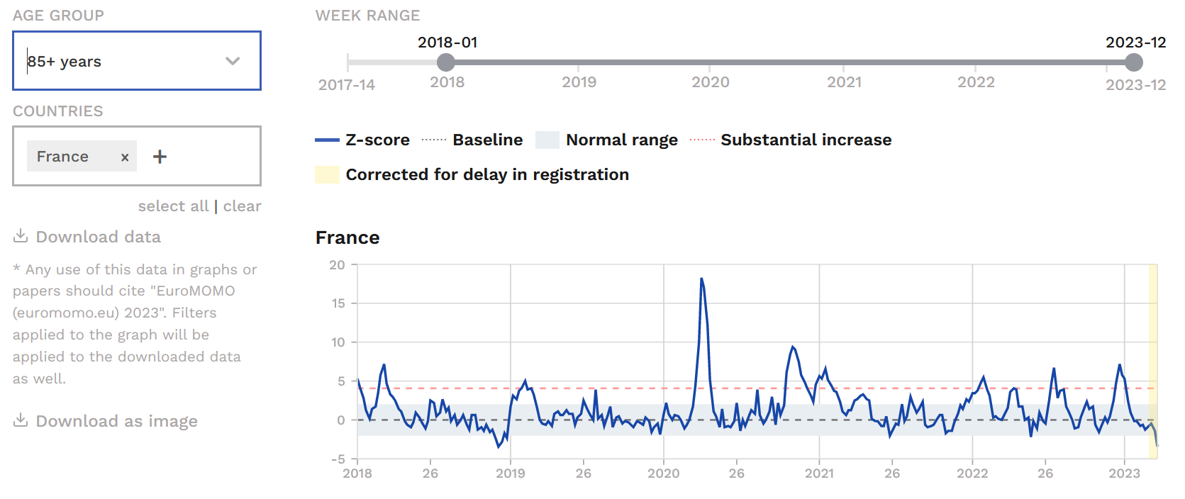Toggle the Normal range legend swatch
The height and width of the screenshot is (499, 1185).
tap(547, 140)
